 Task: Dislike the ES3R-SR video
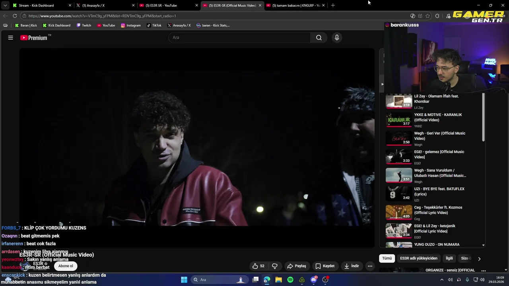pyautogui.click(x=274, y=266)
